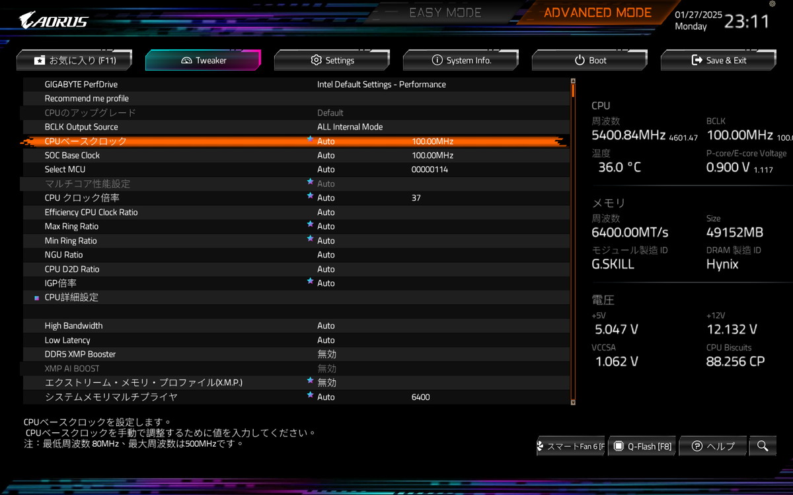Open GIGABYTE PerfDrive profile dropdown

(381, 84)
